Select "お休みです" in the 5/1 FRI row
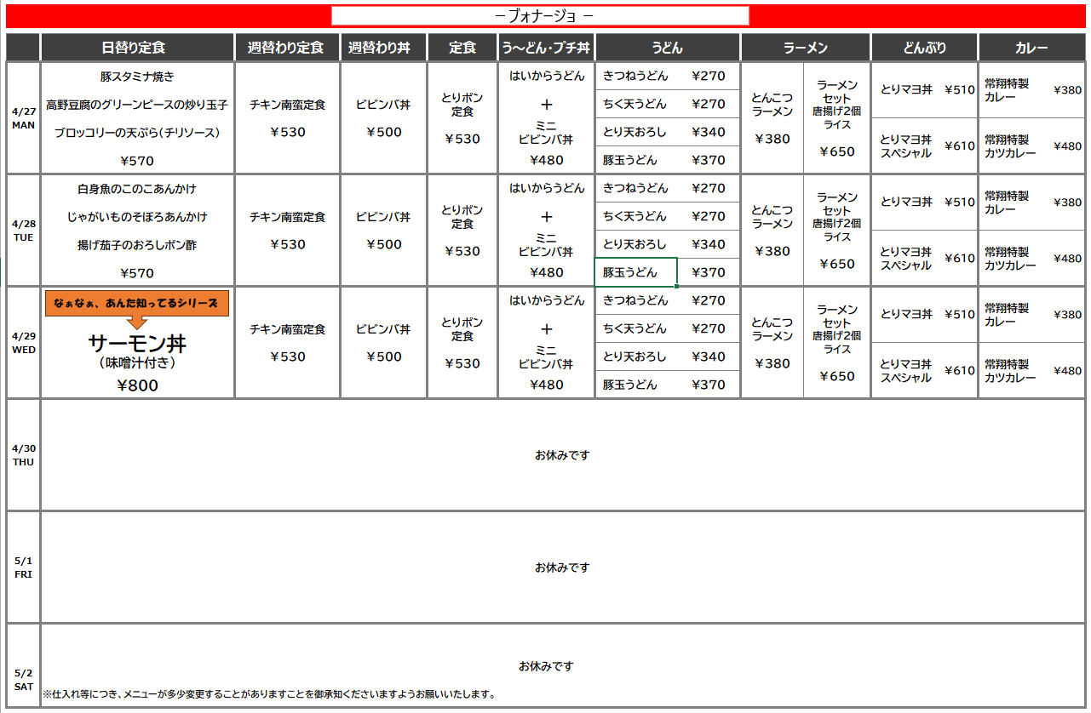 [562, 568]
